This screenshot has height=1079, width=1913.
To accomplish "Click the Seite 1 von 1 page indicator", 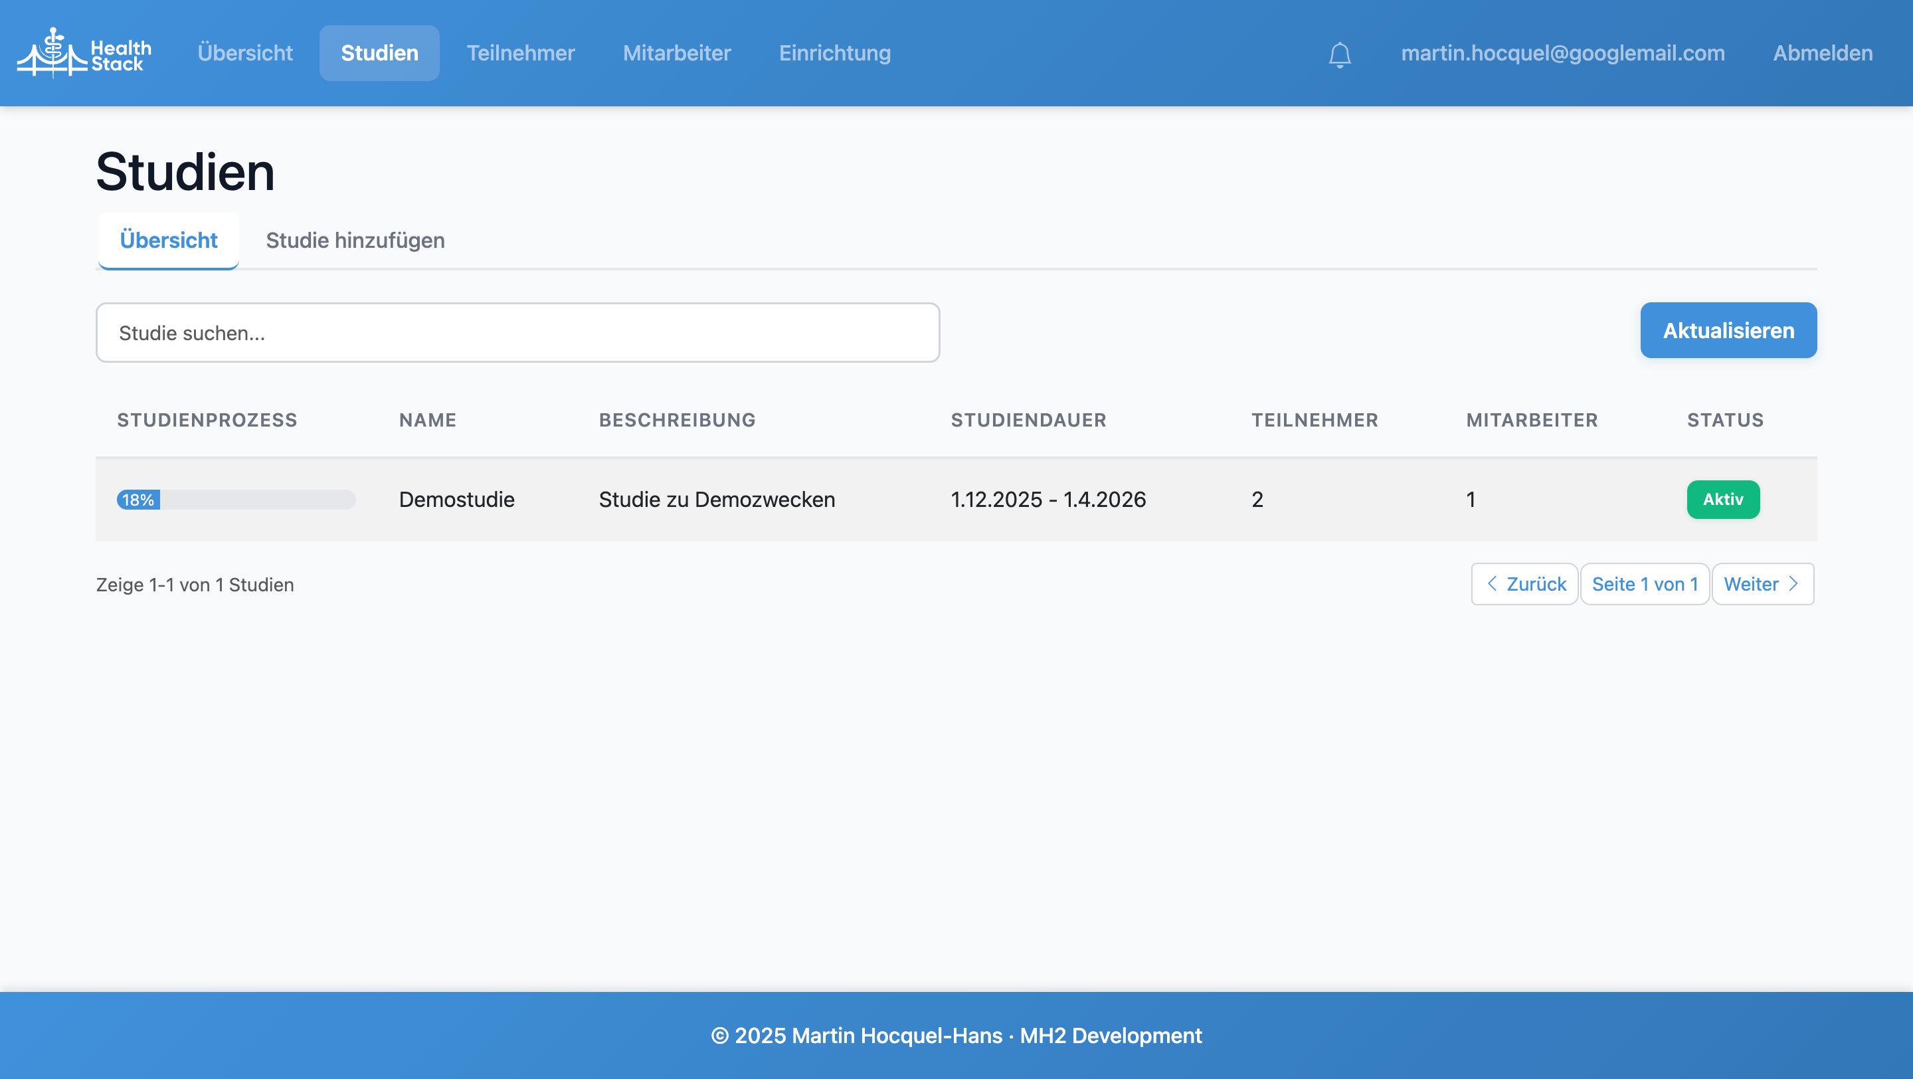I will tap(1644, 585).
